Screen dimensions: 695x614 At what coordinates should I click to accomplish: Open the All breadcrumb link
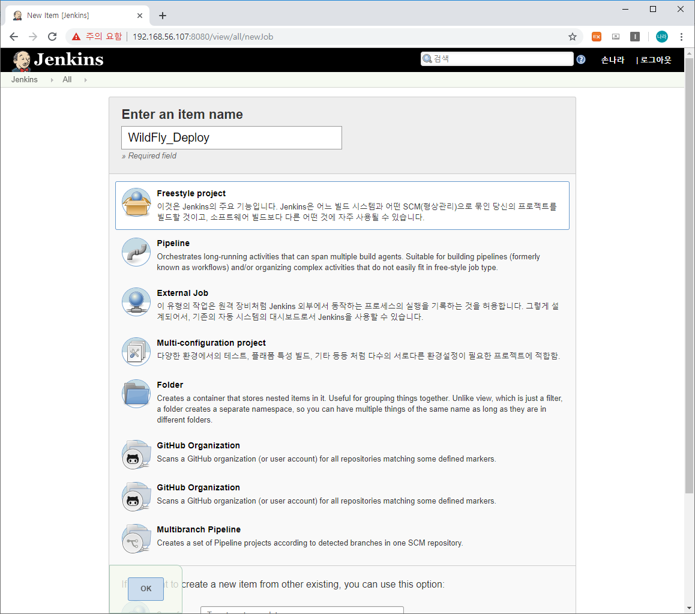click(x=67, y=80)
